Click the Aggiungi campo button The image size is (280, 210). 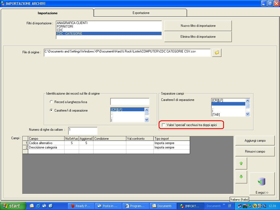coord(255,141)
